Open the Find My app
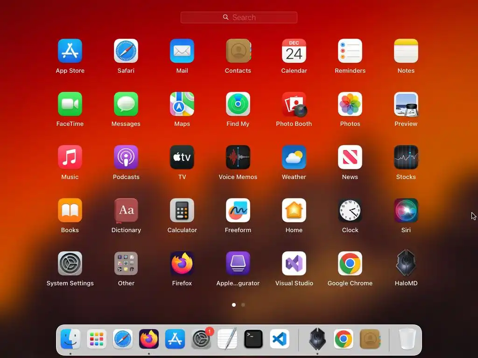The width and height of the screenshot is (478, 358). point(238,104)
